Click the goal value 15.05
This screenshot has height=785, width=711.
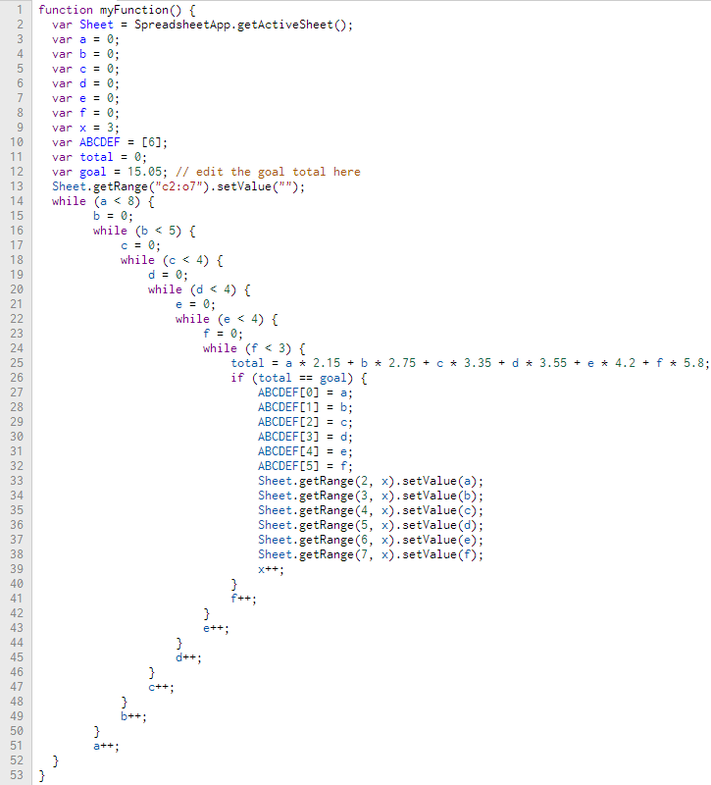pos(144,172)
